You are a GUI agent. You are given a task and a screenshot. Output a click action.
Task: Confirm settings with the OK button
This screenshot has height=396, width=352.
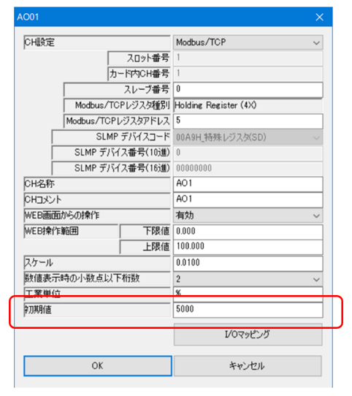tap(98, 366)
